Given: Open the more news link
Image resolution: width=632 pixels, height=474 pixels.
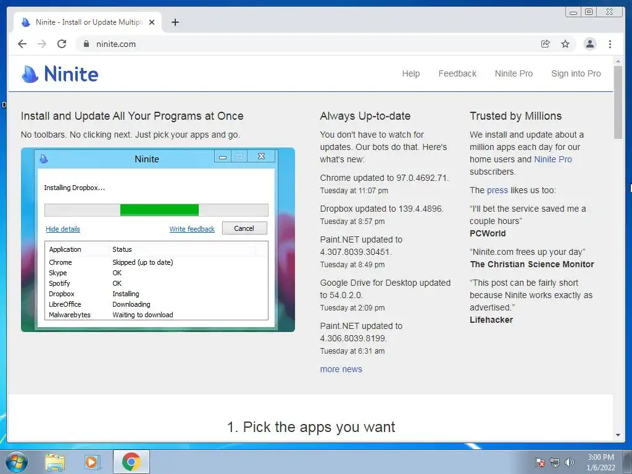Looking at the screenshot, I should pyautogui.click(x=341, y=369).
